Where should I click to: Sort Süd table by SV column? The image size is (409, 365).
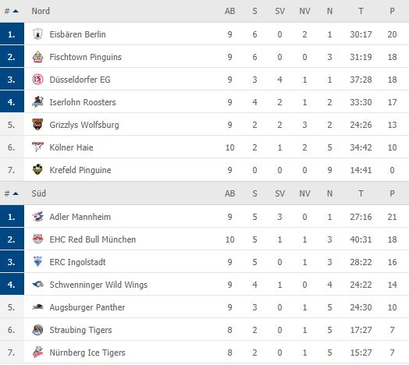tap(279, 193)
